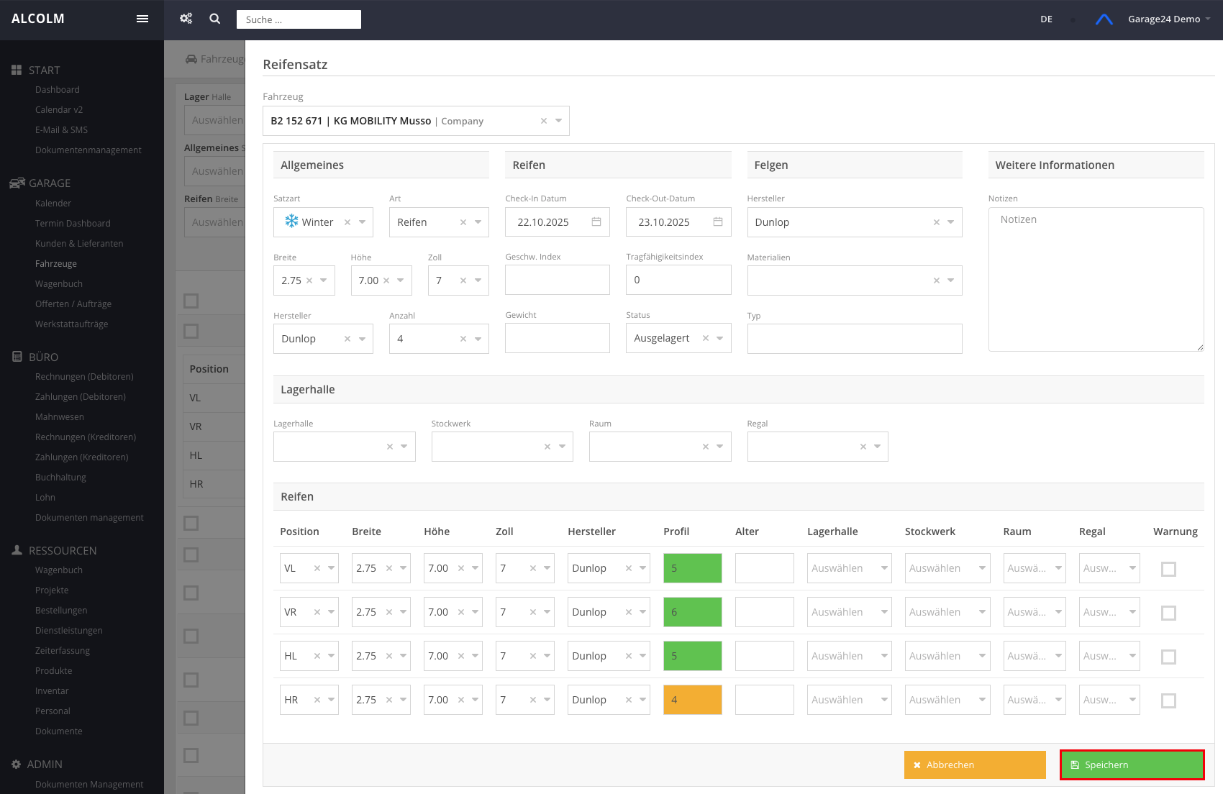This screenshot has width=1223, height=794.
Task: Expand the Felgen Hersteller Dunlop dropdown
Action: pyautogui.click(x=950, y=222)
